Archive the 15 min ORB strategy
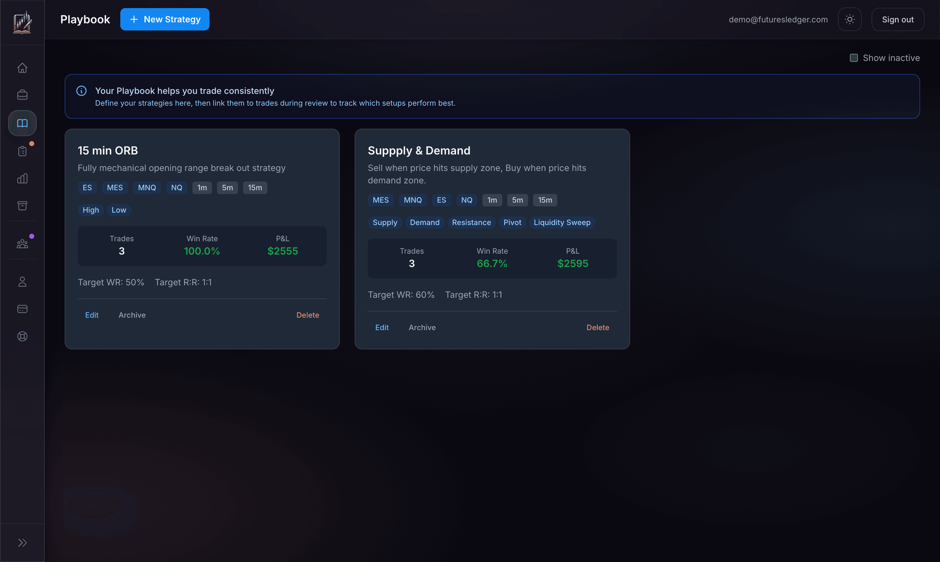Viewport: 940px width, 562px height. click(132, 315)
